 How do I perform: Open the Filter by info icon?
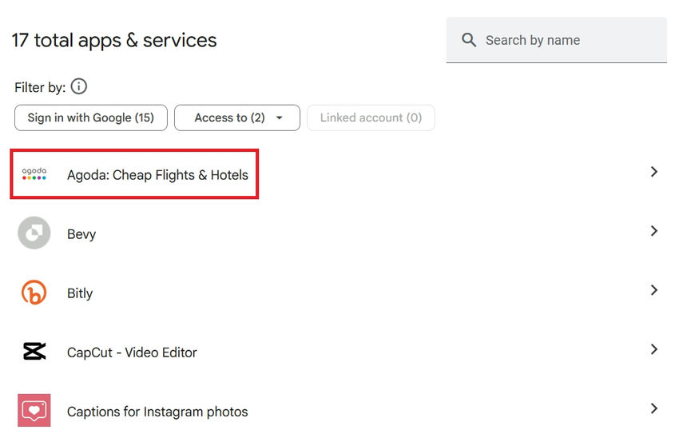click(79, 86)
